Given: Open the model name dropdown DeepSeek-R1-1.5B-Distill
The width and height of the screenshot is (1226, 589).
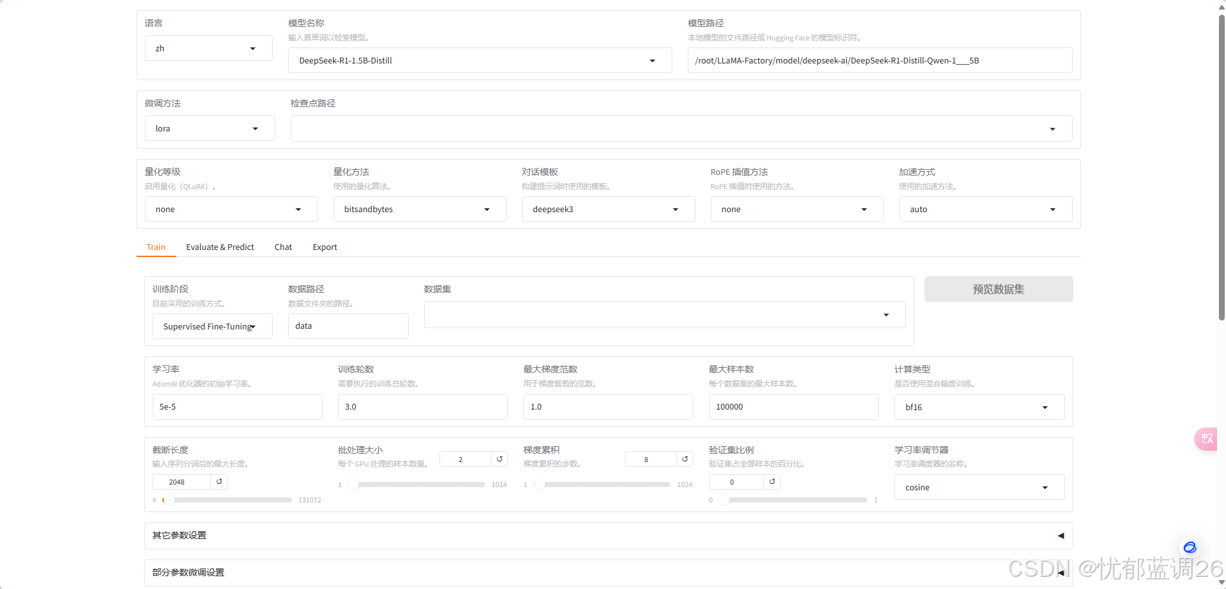Looking at the screenshot, I should pyautogui.click(x=480, y=60).
